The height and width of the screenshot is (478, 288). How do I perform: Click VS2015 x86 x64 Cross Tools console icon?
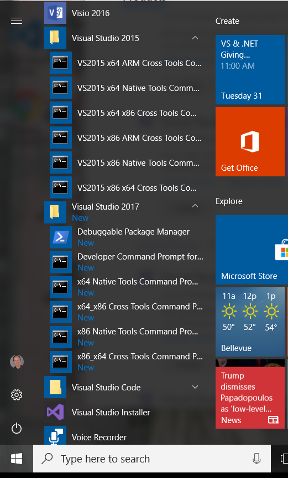pos(61,188)
